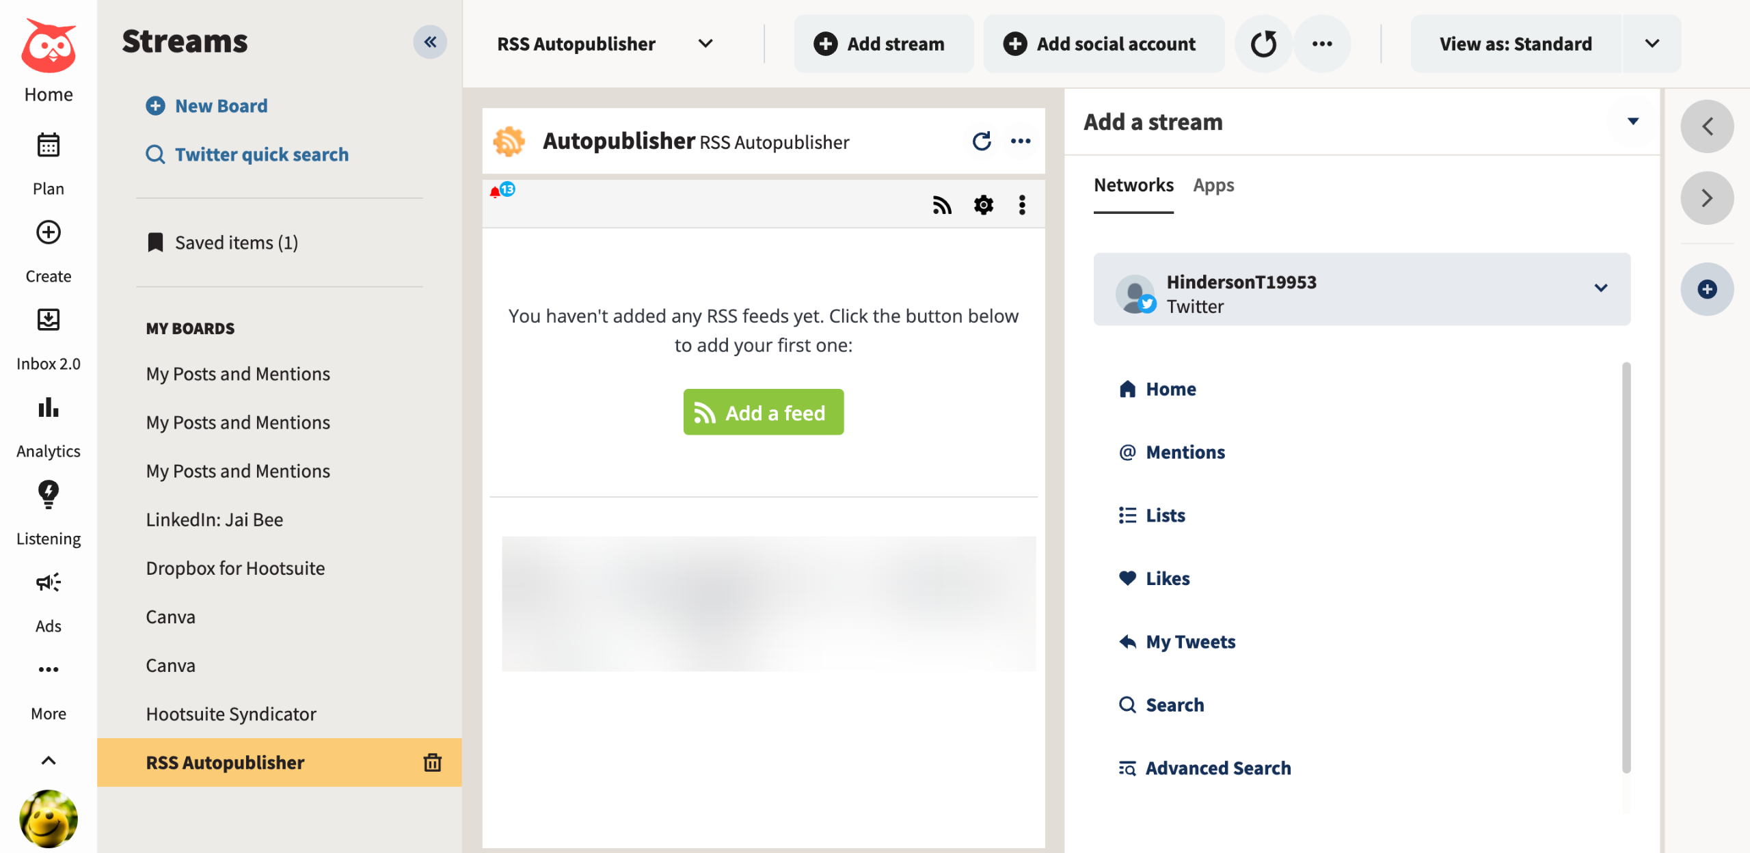This screenshot has width=1750, height=853.
Task: Click the green Add a feed button
Action: coord(763,413)
